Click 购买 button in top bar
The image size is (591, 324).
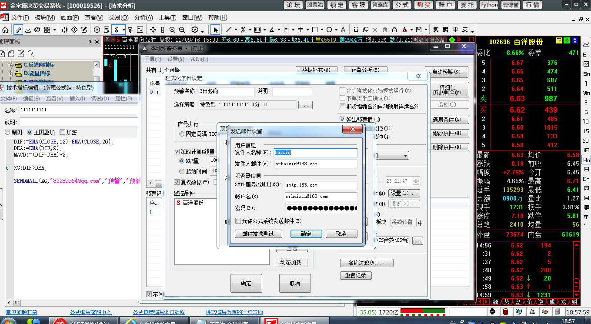(423, 5)
